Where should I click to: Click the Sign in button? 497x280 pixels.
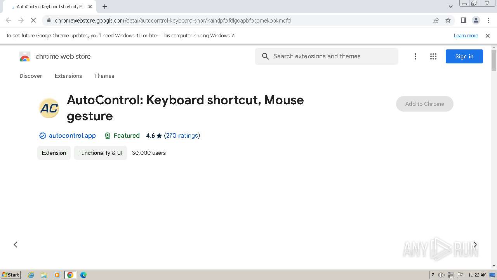pos(464,56)
